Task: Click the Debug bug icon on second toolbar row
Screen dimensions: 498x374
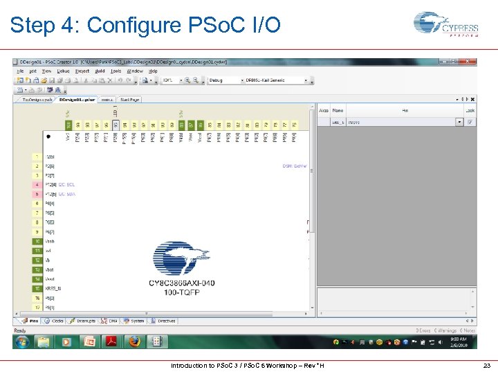Action: [58, 90]
